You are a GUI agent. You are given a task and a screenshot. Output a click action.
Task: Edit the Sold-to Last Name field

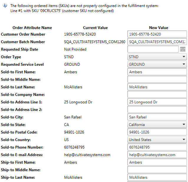(157, 87)
